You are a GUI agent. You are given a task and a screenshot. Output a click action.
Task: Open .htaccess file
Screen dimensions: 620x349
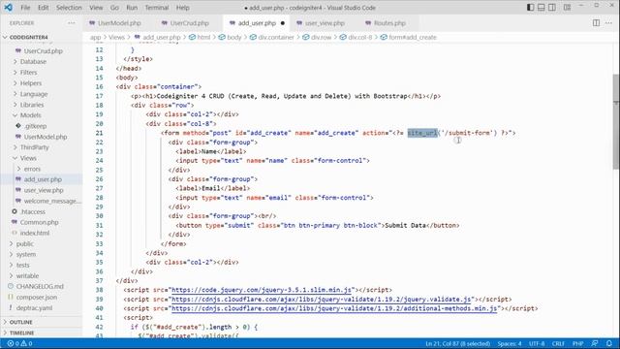(x=32, y=211)
